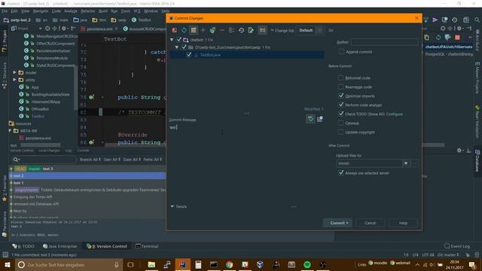Viewport: 482px width, 271px height.
Task: Toggle Amend commit checkbox
Action: tap(341, 52)
